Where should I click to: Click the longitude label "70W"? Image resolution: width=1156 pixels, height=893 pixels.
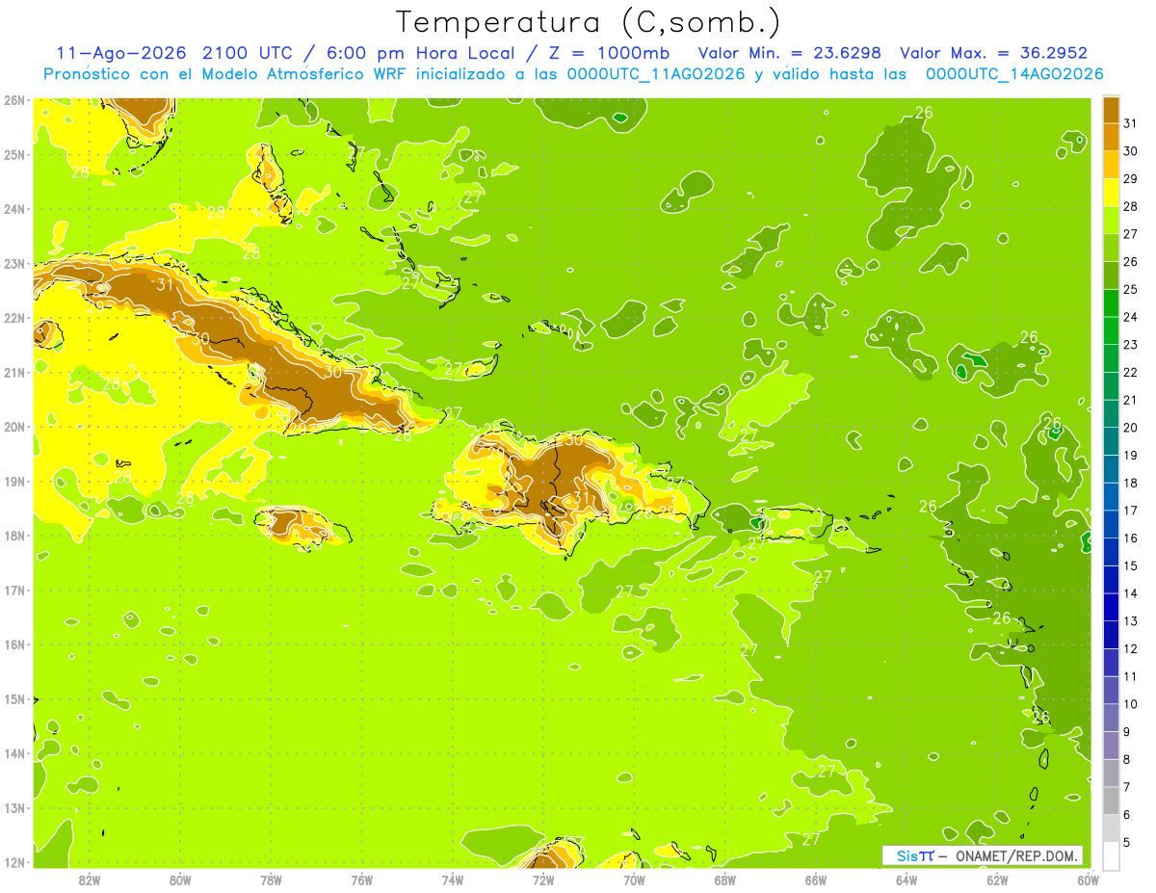(634, 880)
